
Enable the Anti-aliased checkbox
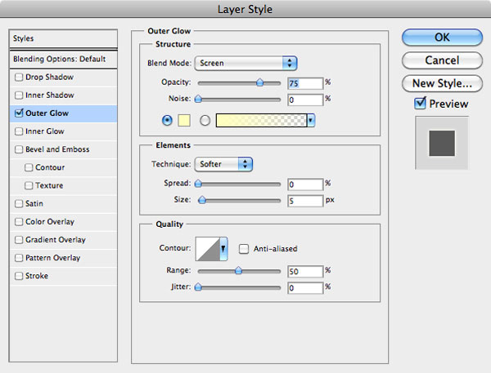(244, 249)
